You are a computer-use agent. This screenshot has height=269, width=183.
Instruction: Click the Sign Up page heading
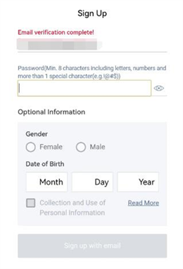pos(92,13)
